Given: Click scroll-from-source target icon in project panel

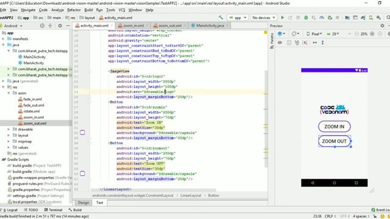Looking at the screenshot, I should 42,26.
